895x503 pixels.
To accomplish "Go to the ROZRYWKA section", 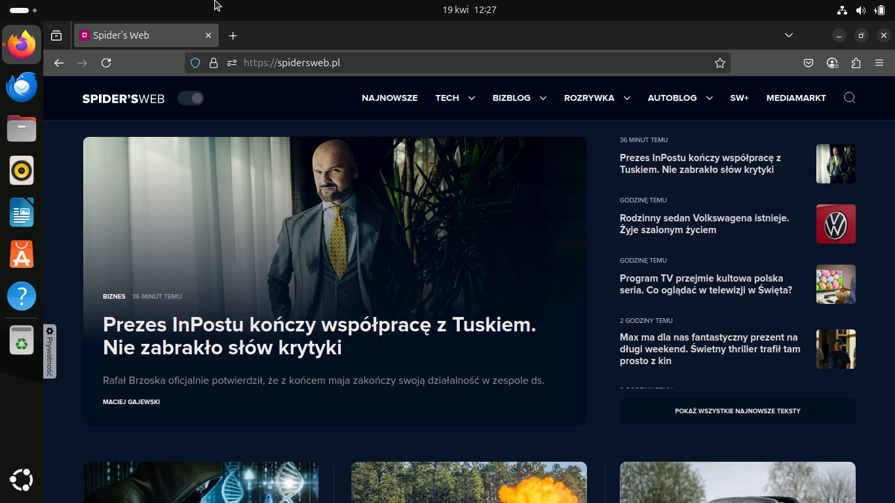I will pos(589,98).
